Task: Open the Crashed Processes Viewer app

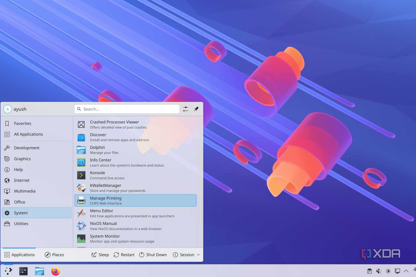Action: [135, 124]
